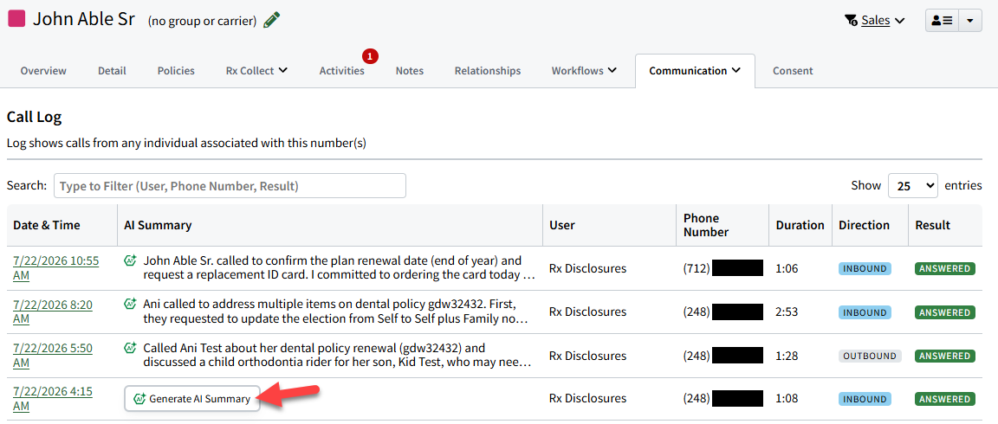Screen dimensions: 998x424
Task: Click the summary about child orthodontia rider
Action: 337,355
